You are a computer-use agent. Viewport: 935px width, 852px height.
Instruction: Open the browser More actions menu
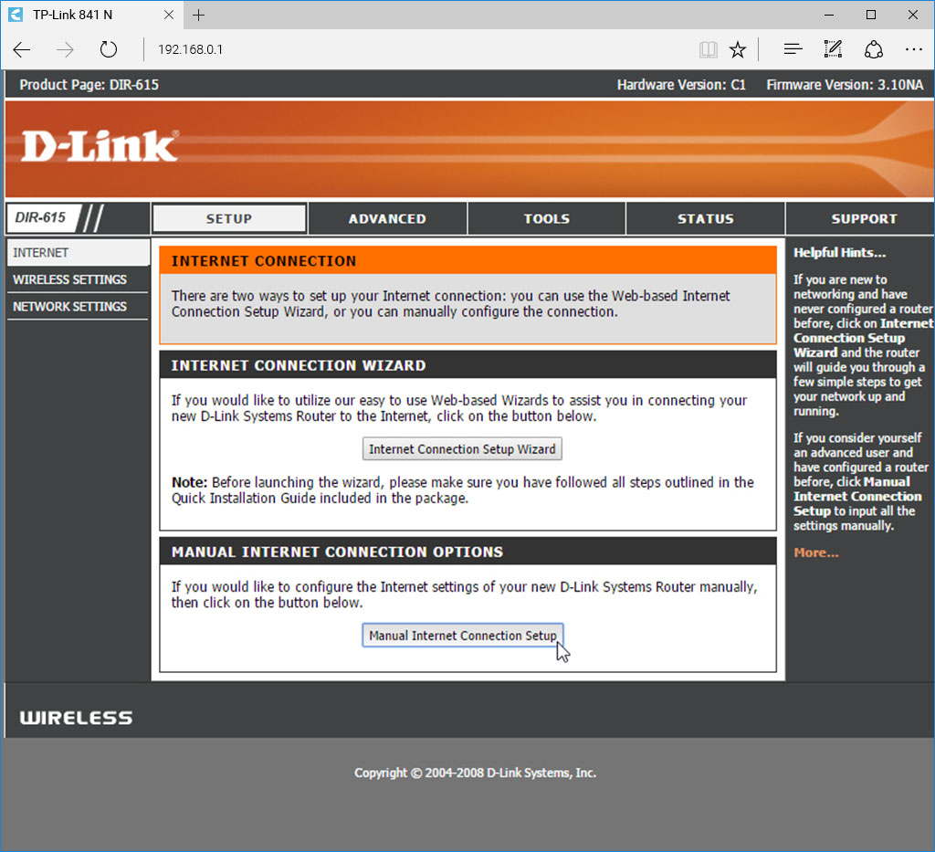[x=913, y=49]
